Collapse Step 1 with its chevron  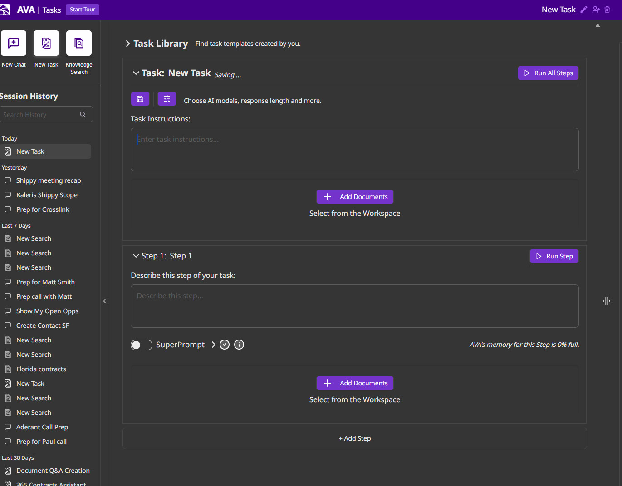[x=136, y=255]
